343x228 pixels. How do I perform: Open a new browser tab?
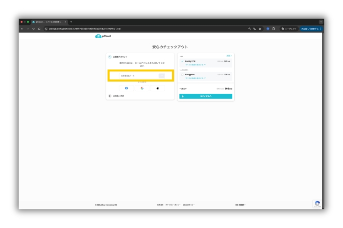coord(72,21)
